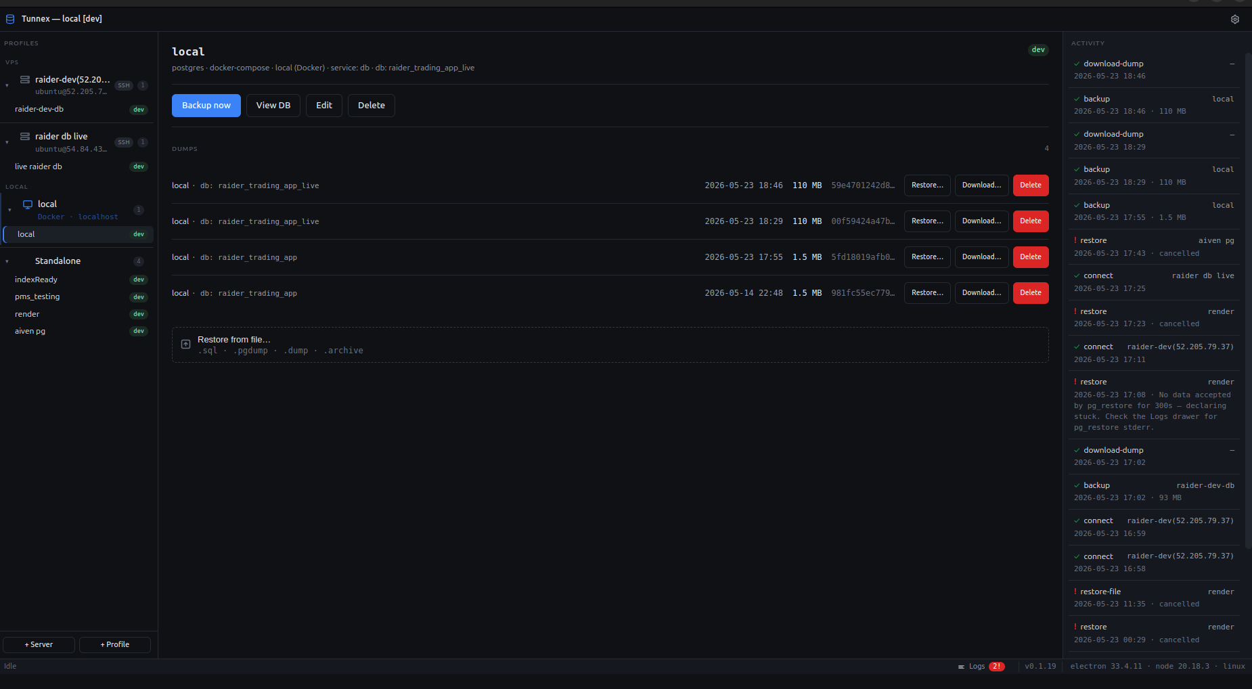Open the aiven pg profile
This screenshot has width=1252, height=689.
click(x=77, y=331)
